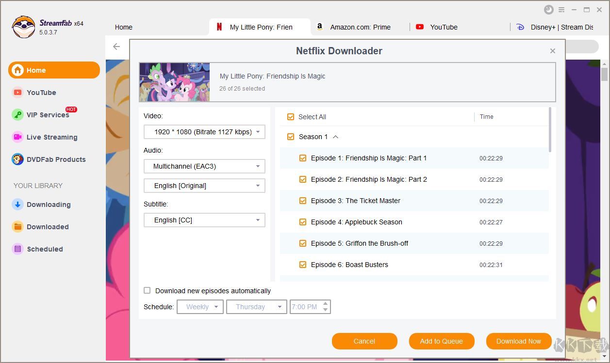The height and width of the screenshot is (363, 610).
Task: Switch to the Amazon.com Prime tab
Action: point(359,27)
